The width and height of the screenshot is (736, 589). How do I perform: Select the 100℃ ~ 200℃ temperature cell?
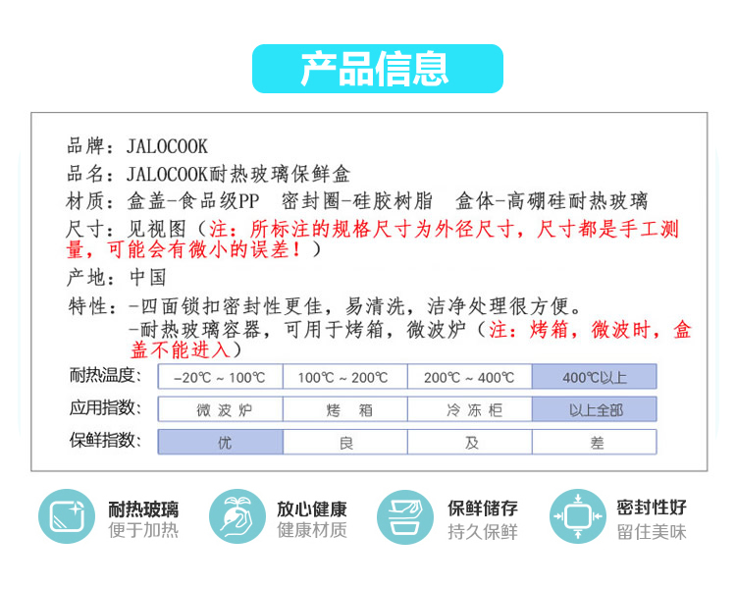pos(345,377)
